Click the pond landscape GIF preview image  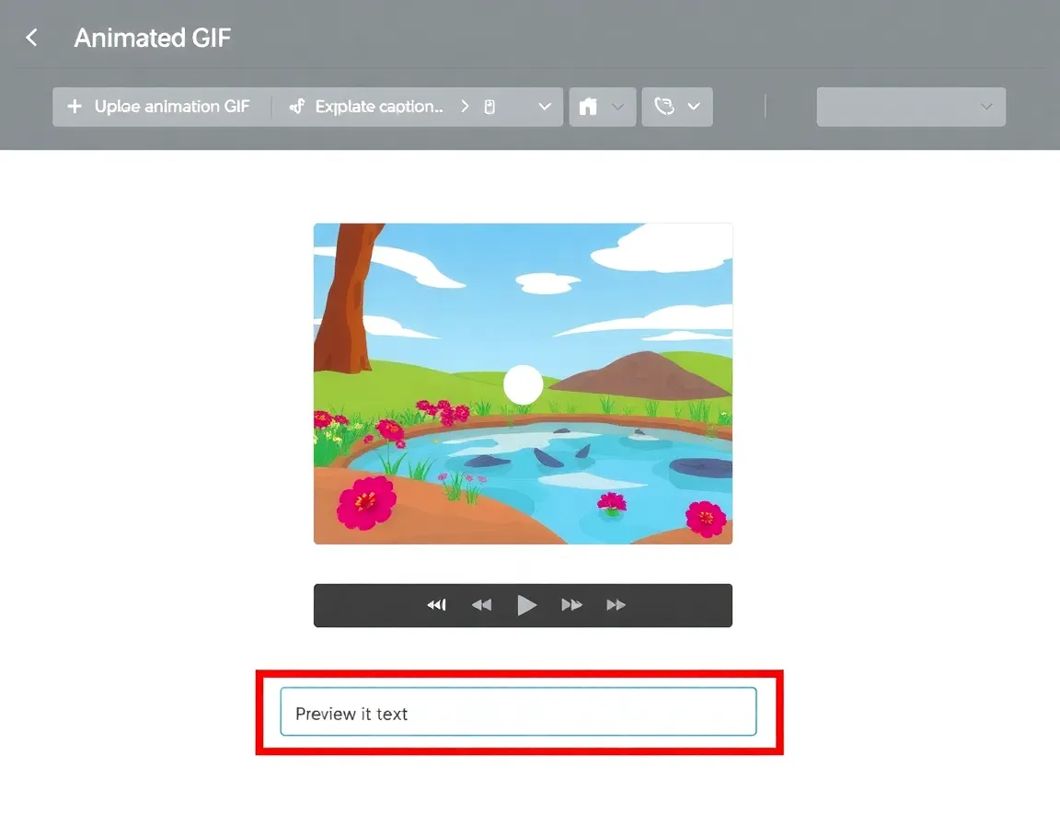point(523,383)
